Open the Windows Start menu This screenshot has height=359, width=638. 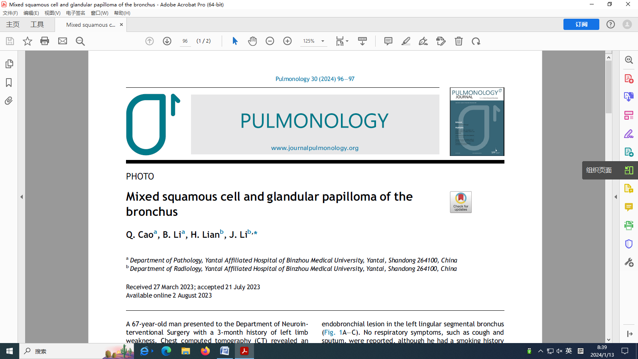(10, 351)
